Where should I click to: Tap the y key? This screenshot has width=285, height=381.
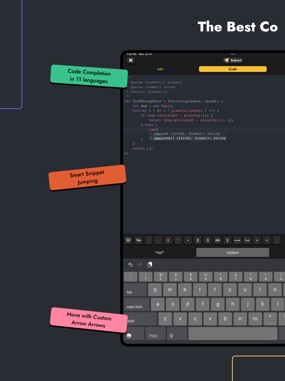point(230,290)
